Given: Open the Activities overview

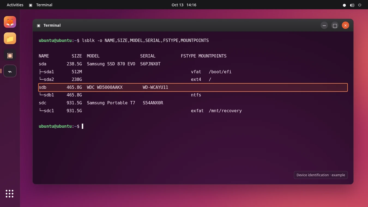Looking at the screenshot, I should click(15, 5).
